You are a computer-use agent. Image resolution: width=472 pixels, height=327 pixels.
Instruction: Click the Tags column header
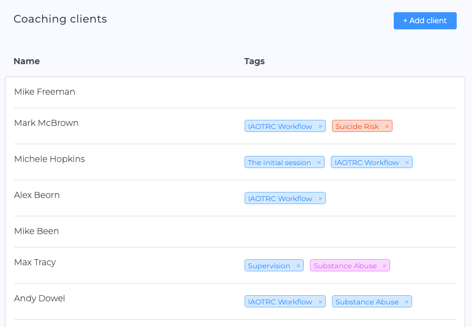[x=254, y=61]
